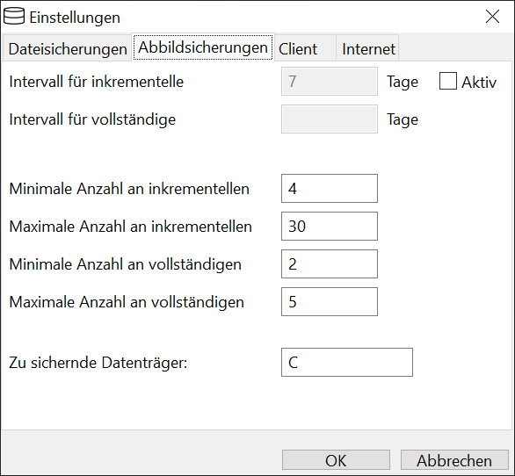515x476 pixels.
Task: Click the minimum full backups field showing 2
Action: coord(330,264)
